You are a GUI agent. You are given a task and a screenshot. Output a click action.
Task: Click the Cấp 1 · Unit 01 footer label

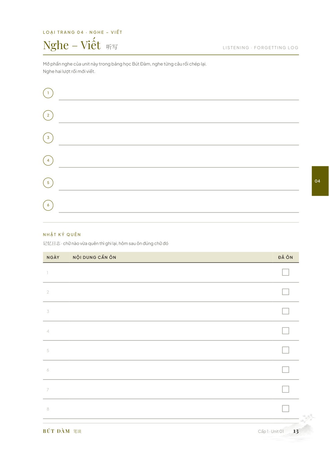271,431
